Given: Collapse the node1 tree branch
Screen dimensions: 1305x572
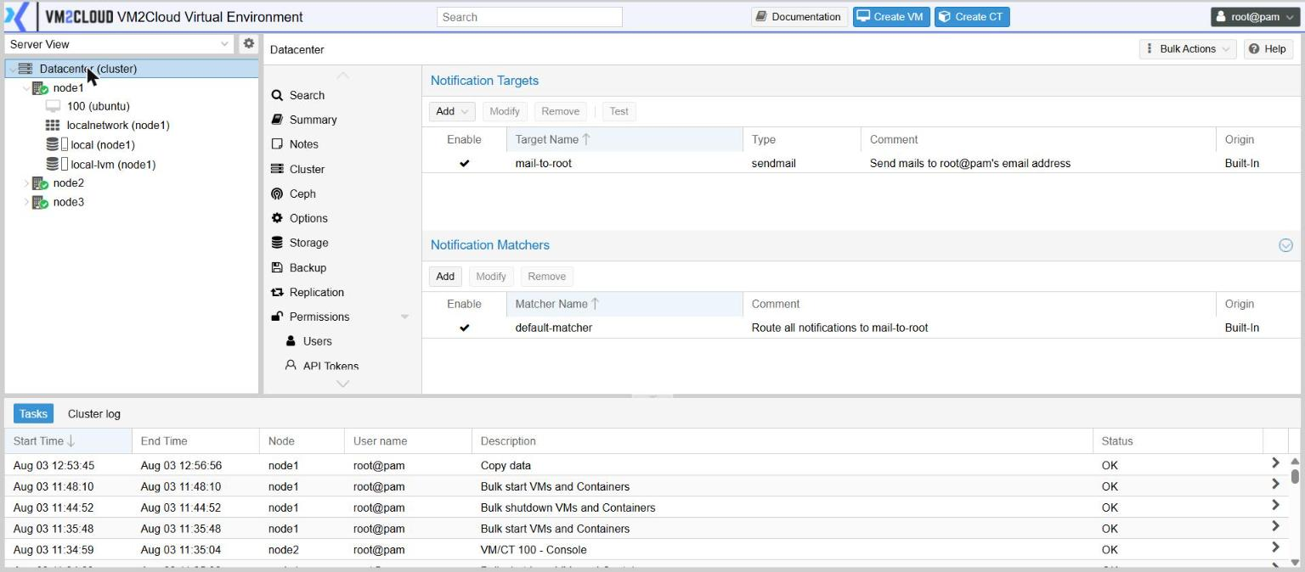Looking at the screenshot, I should pyautogui.click(x=25, y=88).
